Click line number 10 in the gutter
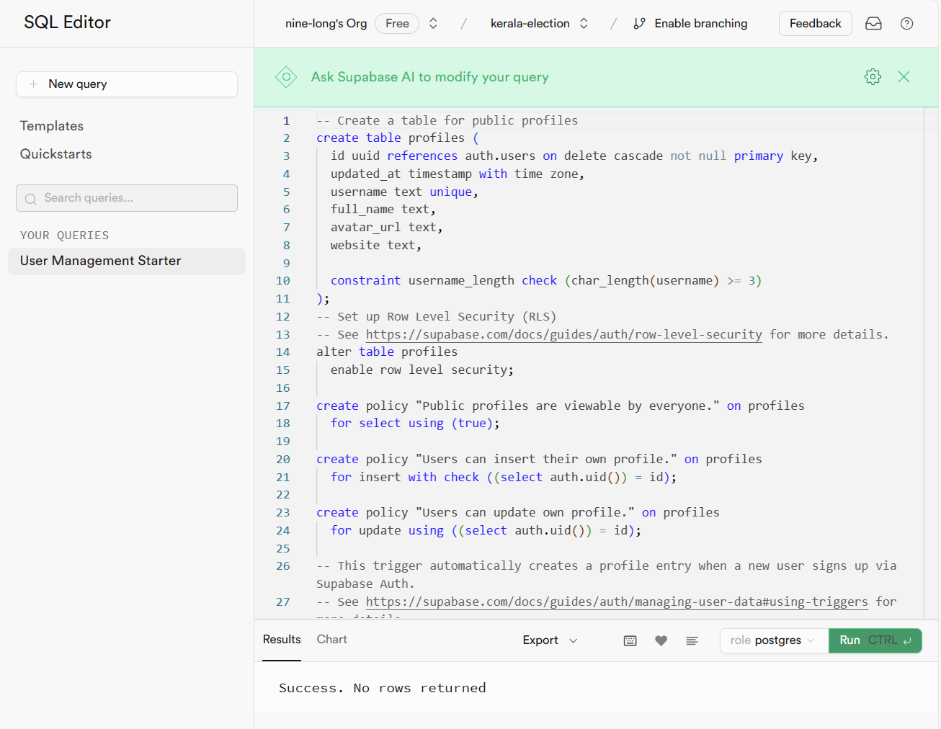The height and width of the screenshot is (729, 941). click(283, 281)
